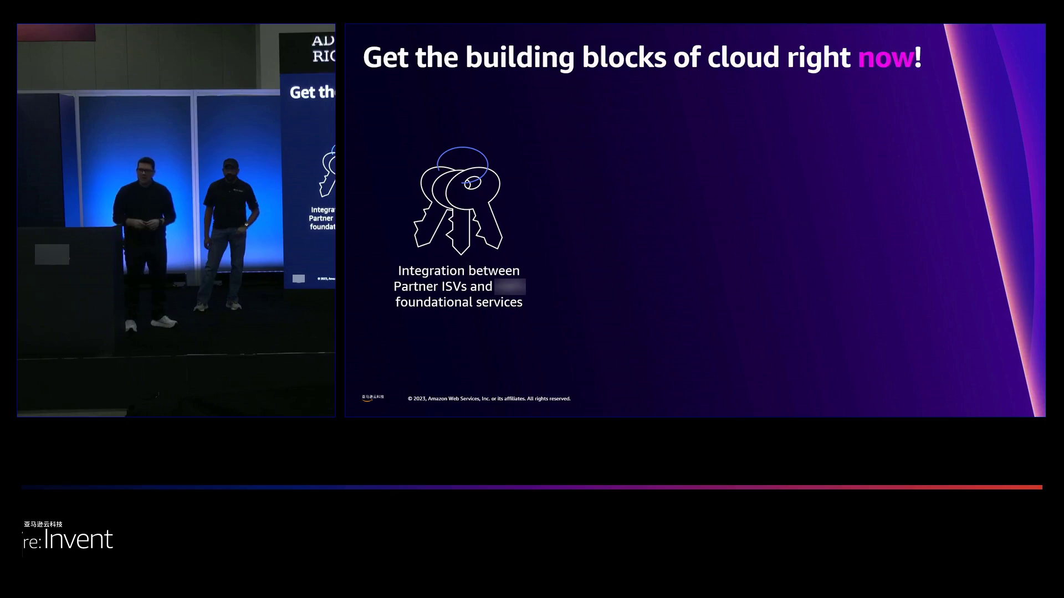1064x598 pixels.
Task: Click the small Amazon logo in slide footer
Action: coord(372,398)
